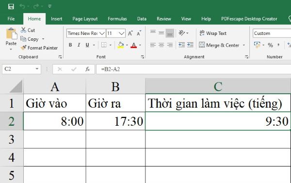Click the Orientation text rotation icon

(182, 33)
